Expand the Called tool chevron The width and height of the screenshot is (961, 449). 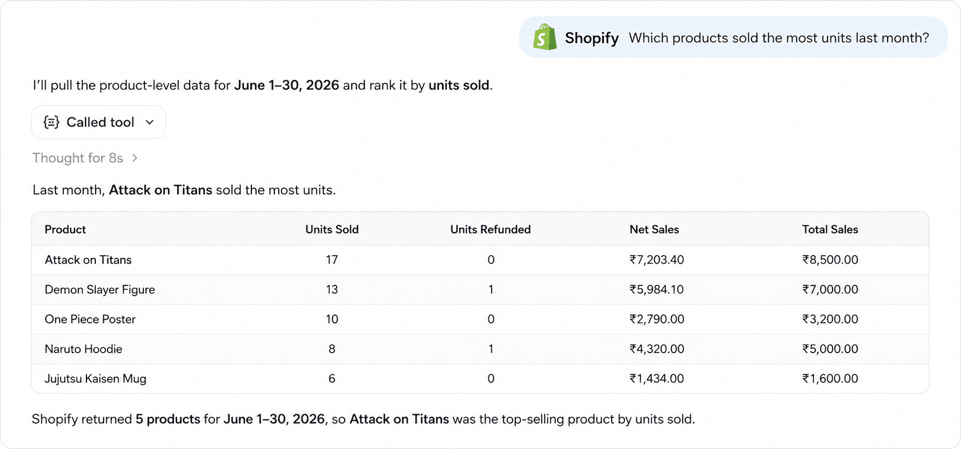[x=150, y=122]
